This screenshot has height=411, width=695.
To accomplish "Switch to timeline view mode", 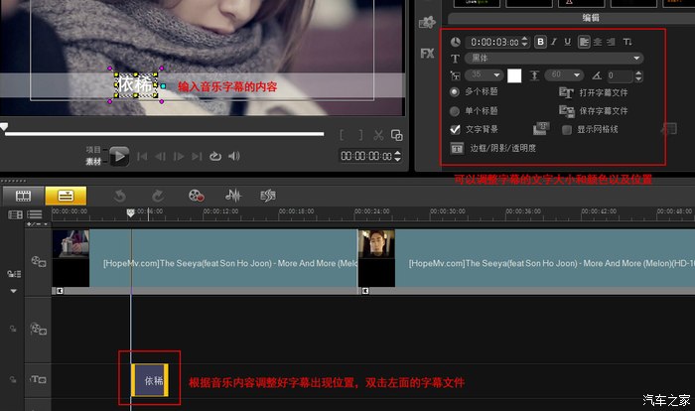I will pos(66,196).
